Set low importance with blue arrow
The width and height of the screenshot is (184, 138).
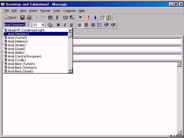[x=95, y=18]
